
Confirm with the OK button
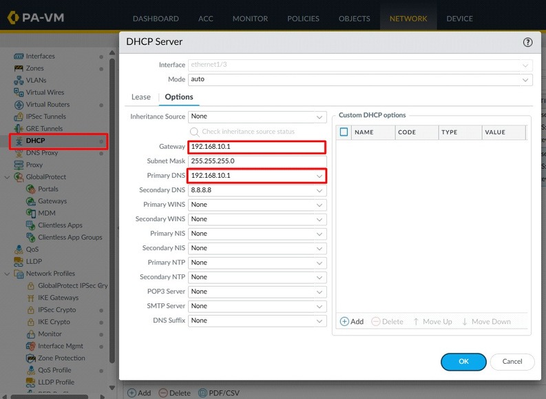(463, 362)
